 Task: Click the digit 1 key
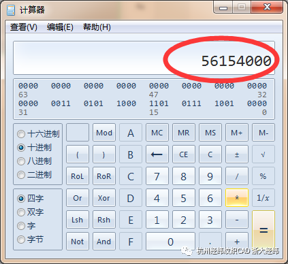[157, 220]
